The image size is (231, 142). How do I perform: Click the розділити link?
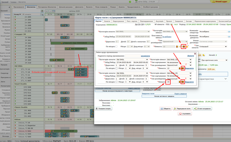pyautogui.click(x=145, y=56)
